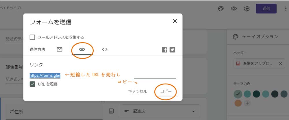Screen dimensions: 289x120
Task: Click the purple 送信 button
Action: tap(266, 9)
